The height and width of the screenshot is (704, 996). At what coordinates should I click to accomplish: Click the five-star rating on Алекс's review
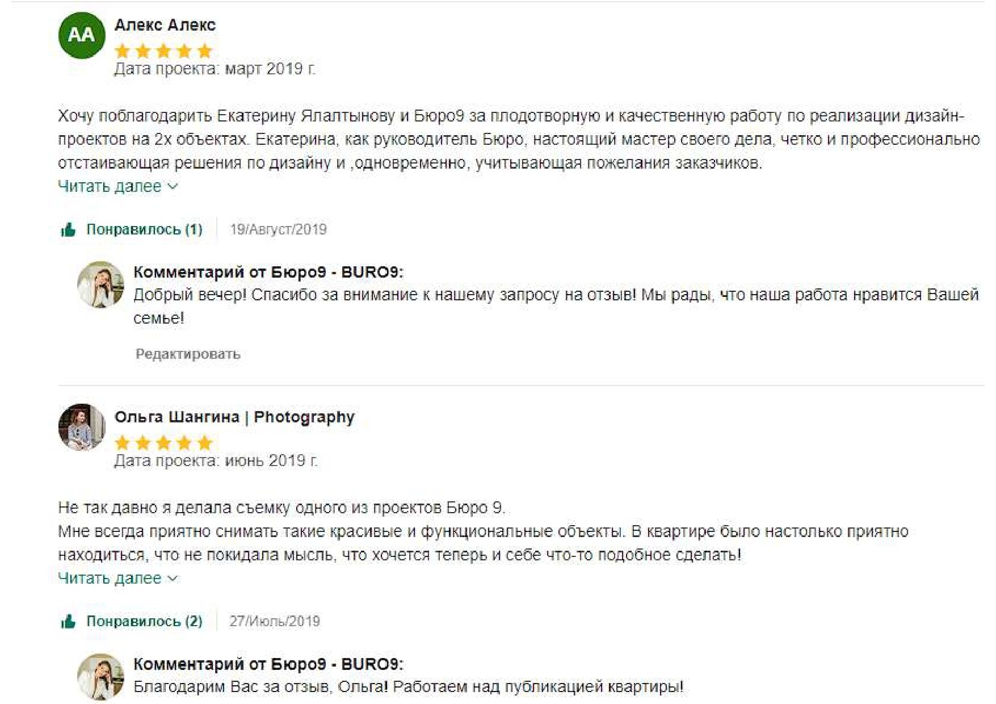(163, 51)
